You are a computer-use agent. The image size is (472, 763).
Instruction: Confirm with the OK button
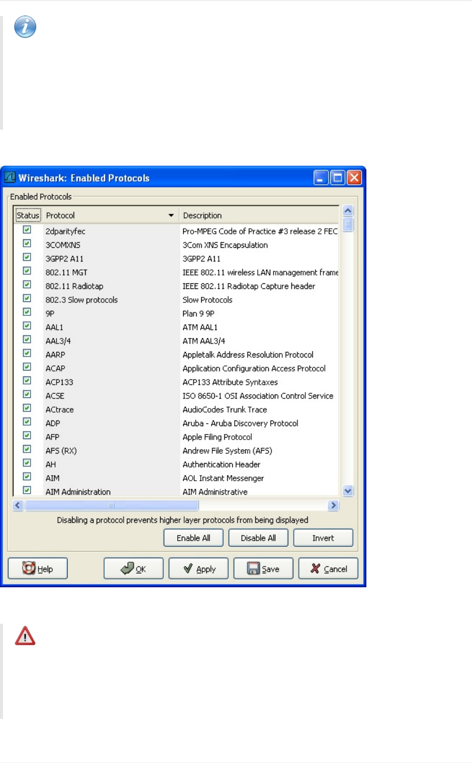click(x=134, y=569)
